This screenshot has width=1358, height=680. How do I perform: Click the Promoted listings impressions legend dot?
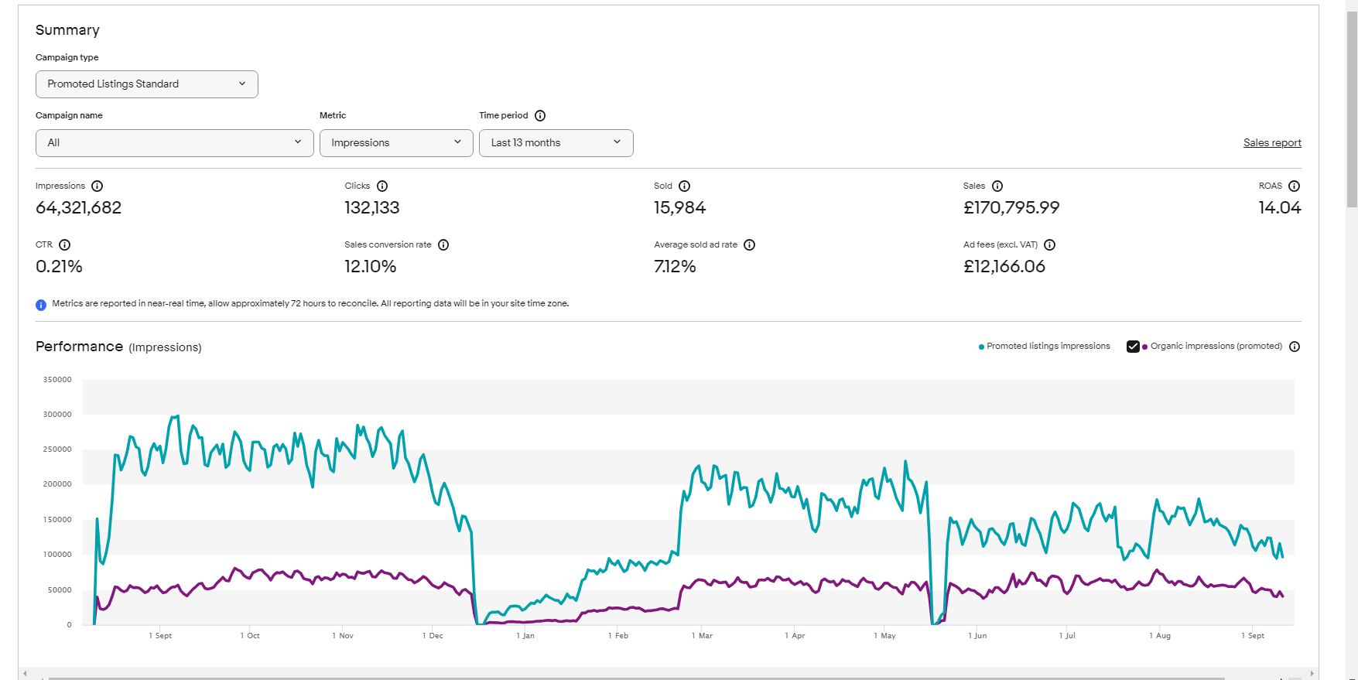click(x=981, y=347)
